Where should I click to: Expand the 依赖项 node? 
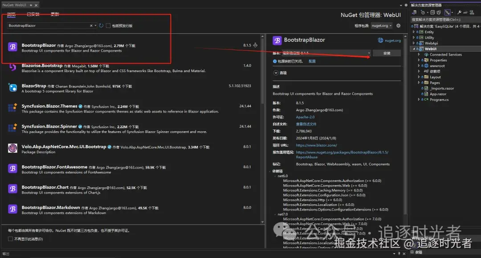click(x=419, y=71)
